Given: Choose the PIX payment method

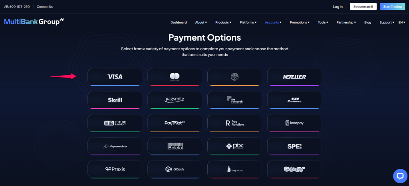Looking at the screenshot, I should click(x=234, y=146).
